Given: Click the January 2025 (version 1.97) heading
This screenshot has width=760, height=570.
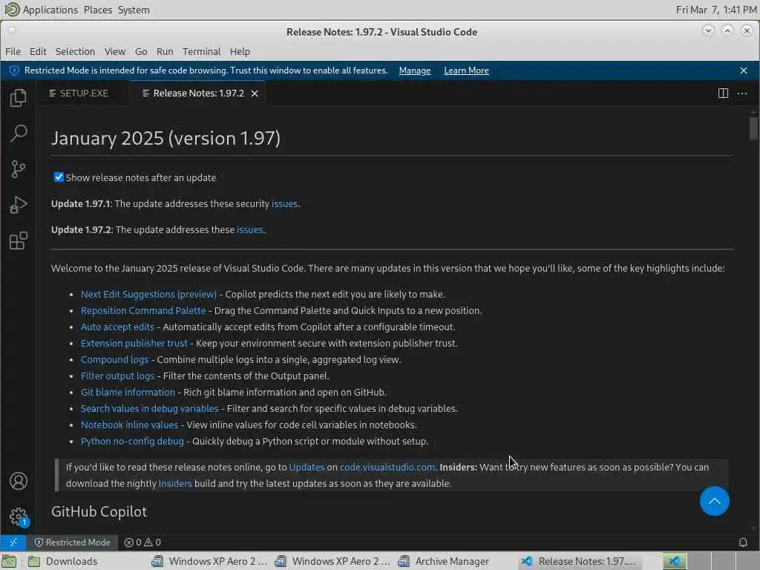Looking at the screenshot, I should coord(166,138).
